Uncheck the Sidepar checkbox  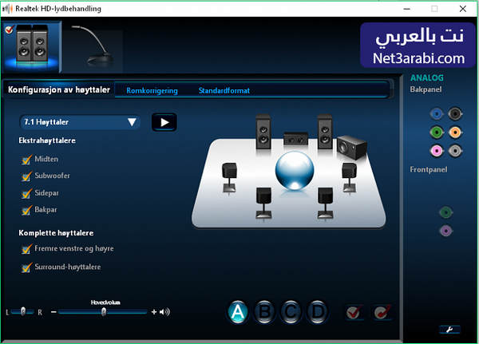click(x=26, y=193)
